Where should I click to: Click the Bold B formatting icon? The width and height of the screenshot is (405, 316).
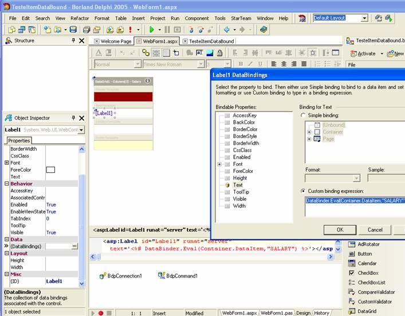[x=241, y=64]
